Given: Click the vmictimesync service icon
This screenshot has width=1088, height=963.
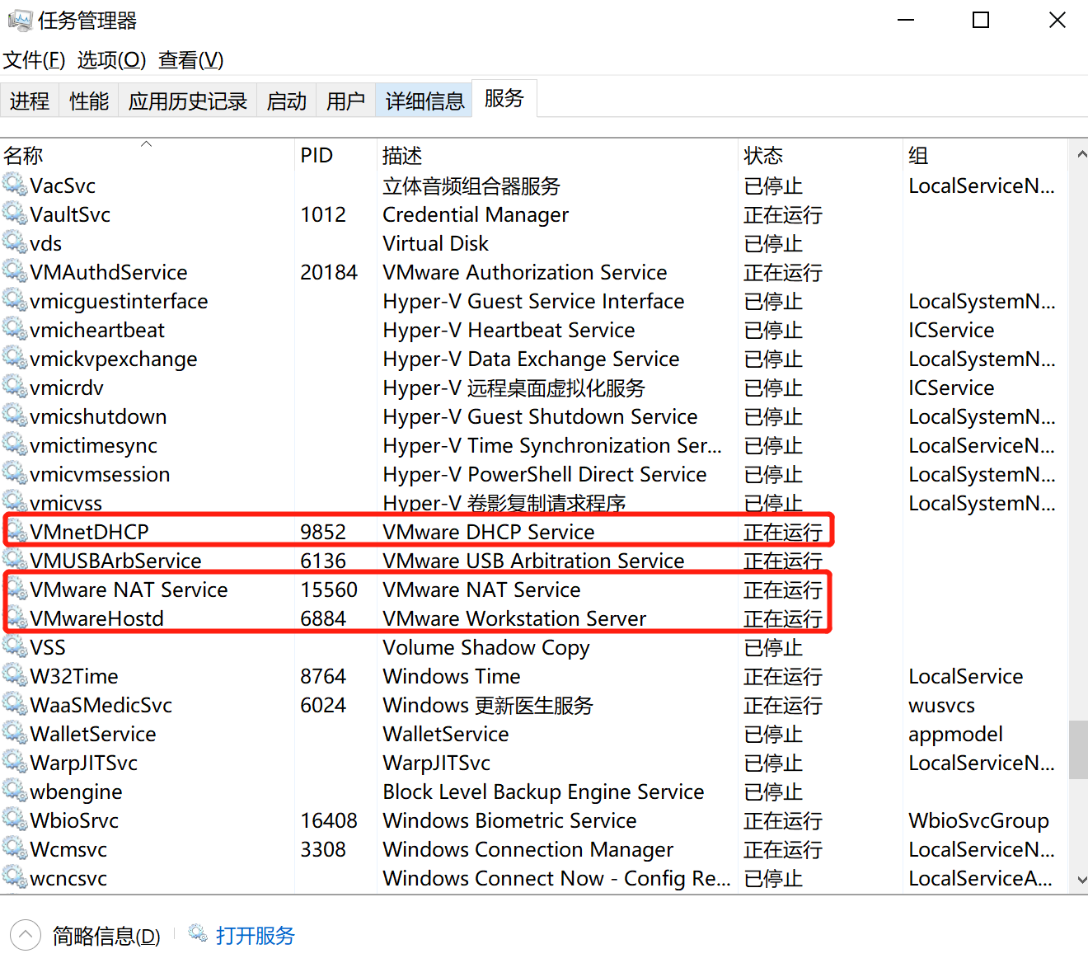Looking at the screenshot, I should coord(15,444).
